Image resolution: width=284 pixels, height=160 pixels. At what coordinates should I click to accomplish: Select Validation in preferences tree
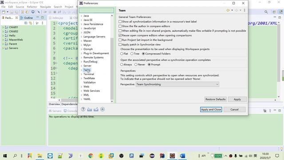pyautogui.click(x=90, y=83)
